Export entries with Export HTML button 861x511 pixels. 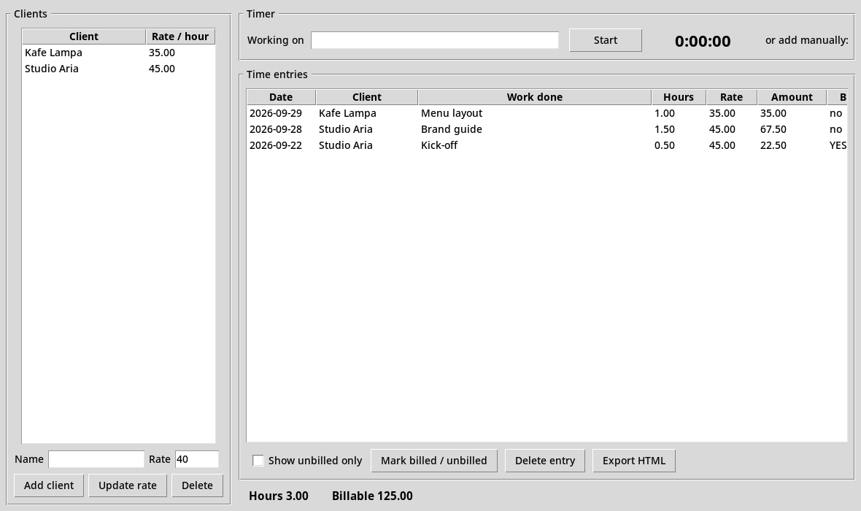tap(633, 461)
